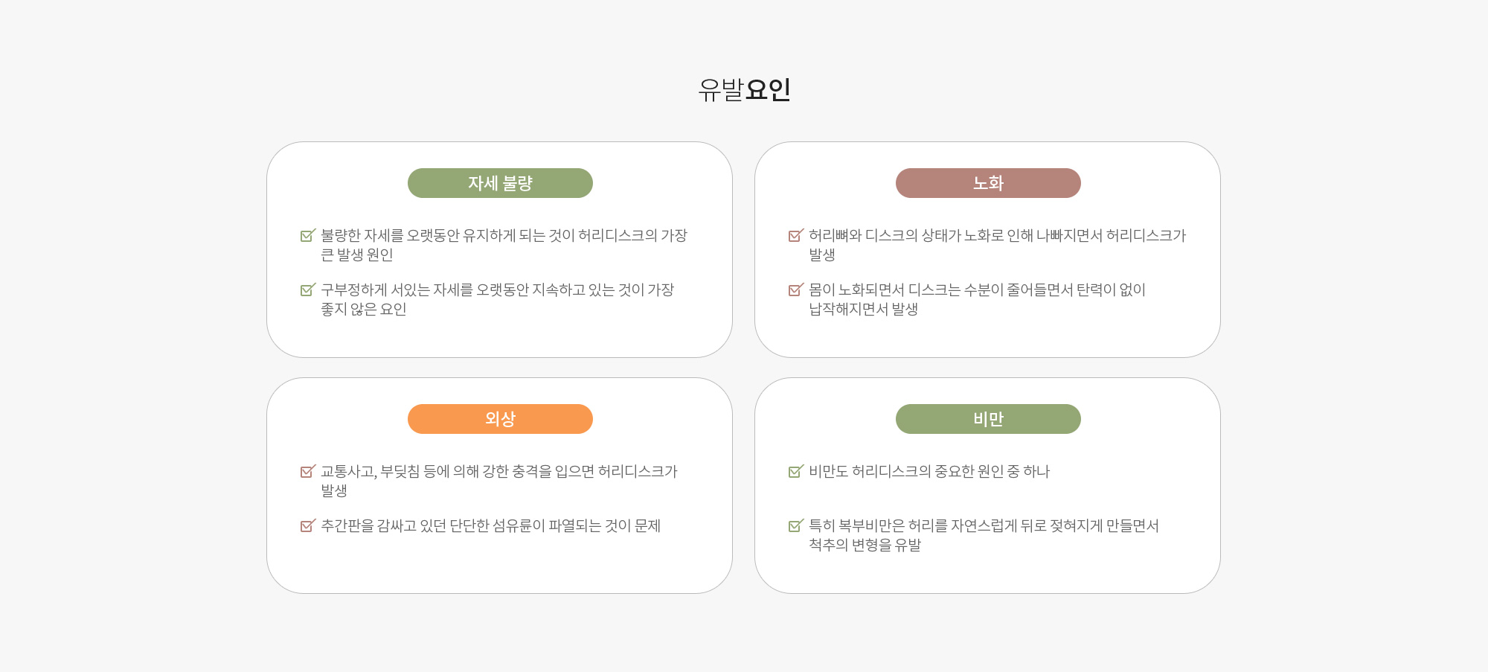The width and height of the screenshot is (1488, 672).
Task: Click text 추간판을 감싸고 있던 단단한 섬유륜이
Action: 433,525
